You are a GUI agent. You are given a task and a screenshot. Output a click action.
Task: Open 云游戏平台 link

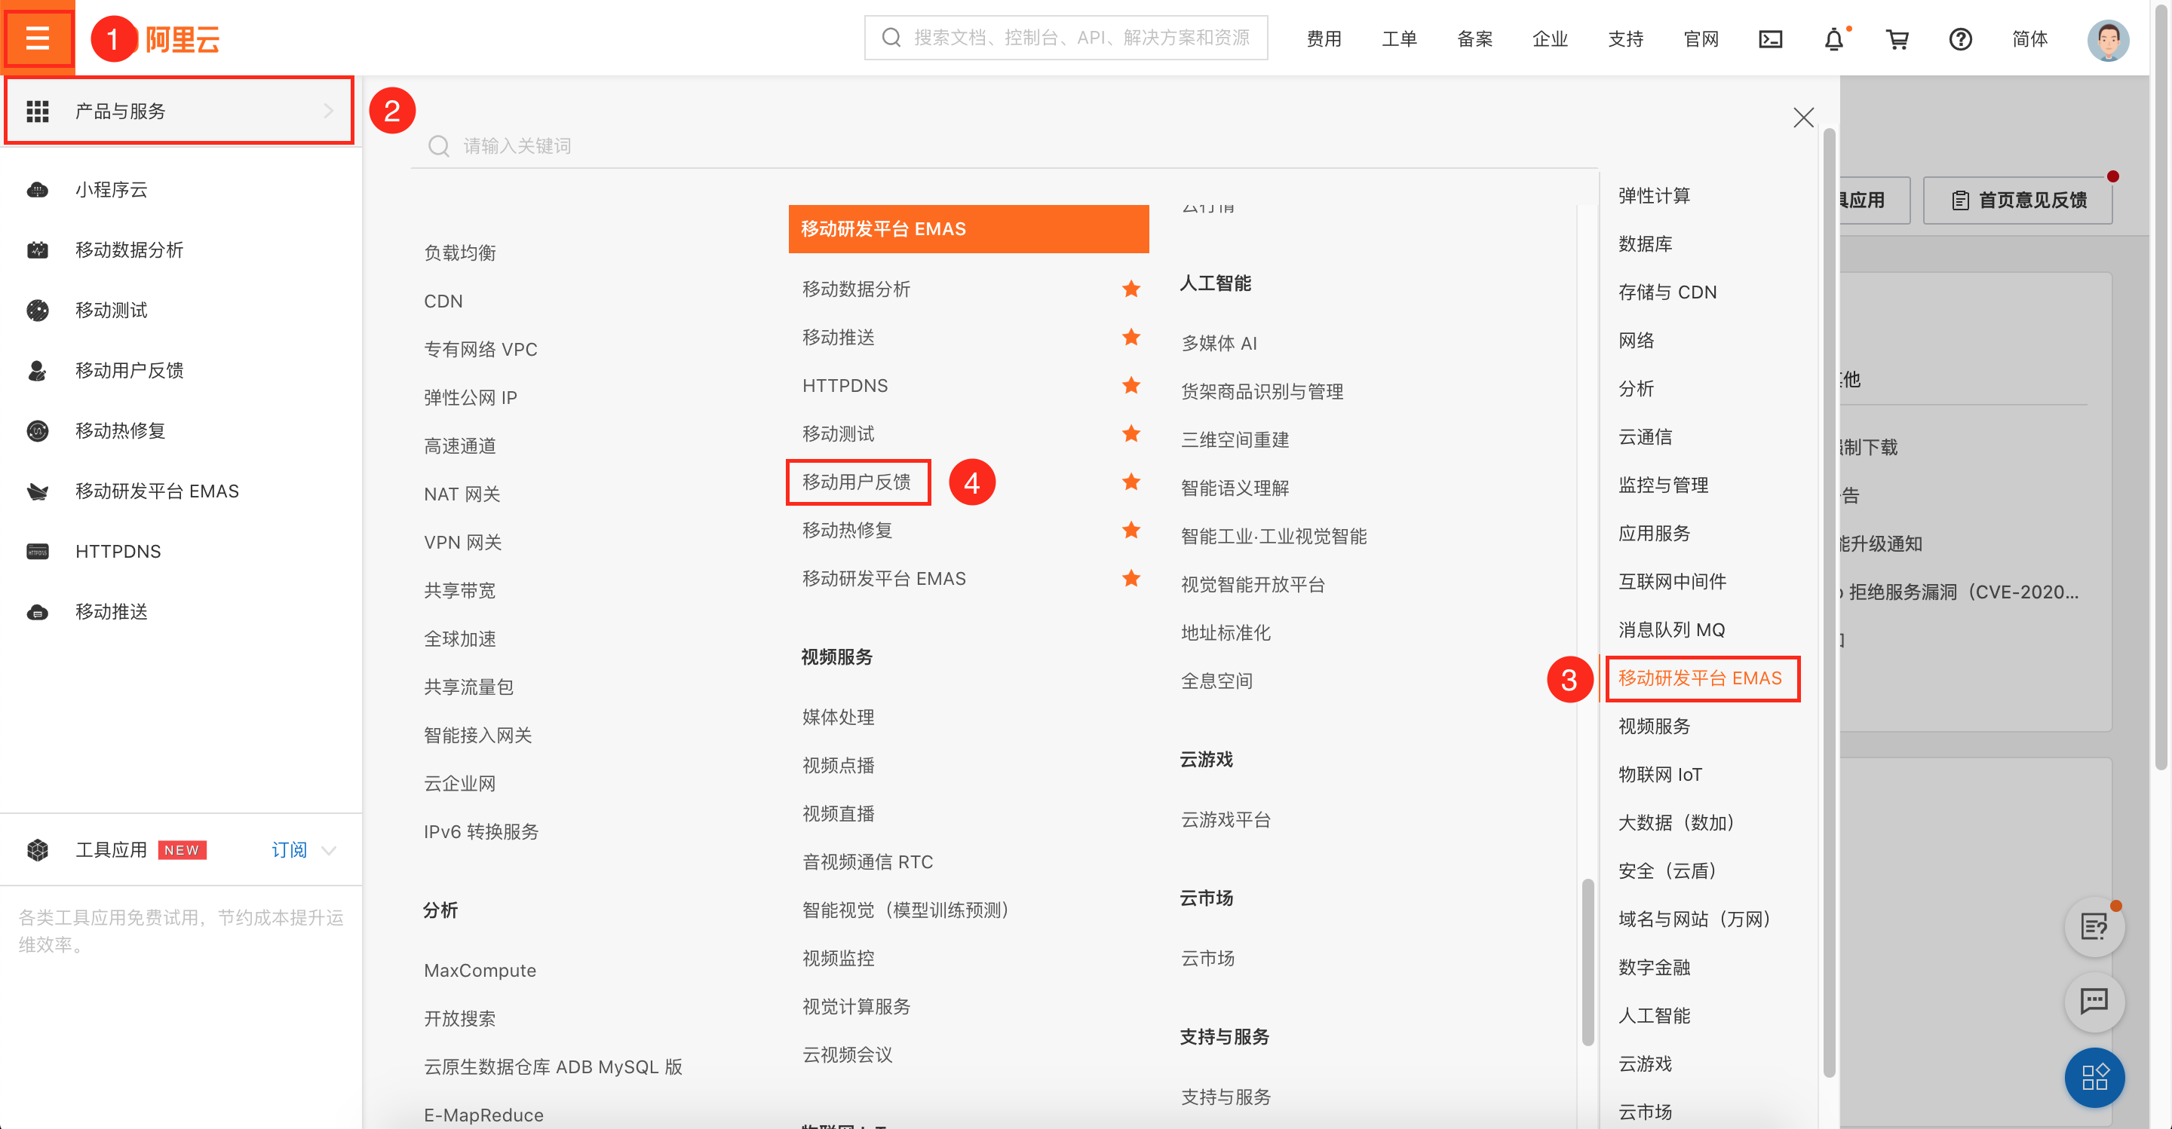click(1225, 820)
